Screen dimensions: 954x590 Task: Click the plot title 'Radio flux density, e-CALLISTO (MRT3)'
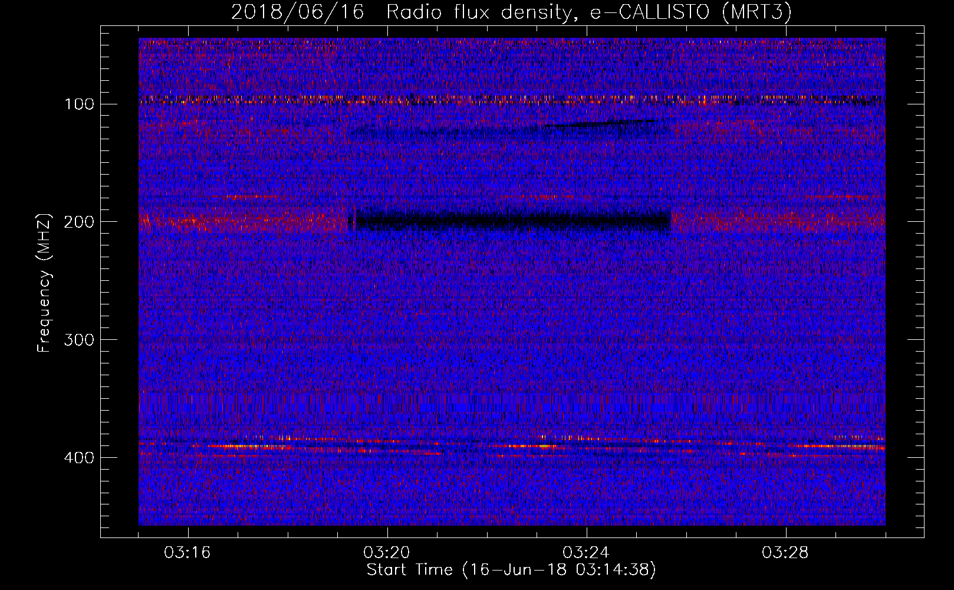[589, 12]
